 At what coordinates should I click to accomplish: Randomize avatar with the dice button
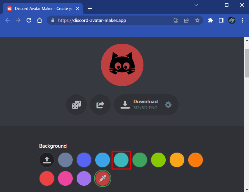pos(76,105)
